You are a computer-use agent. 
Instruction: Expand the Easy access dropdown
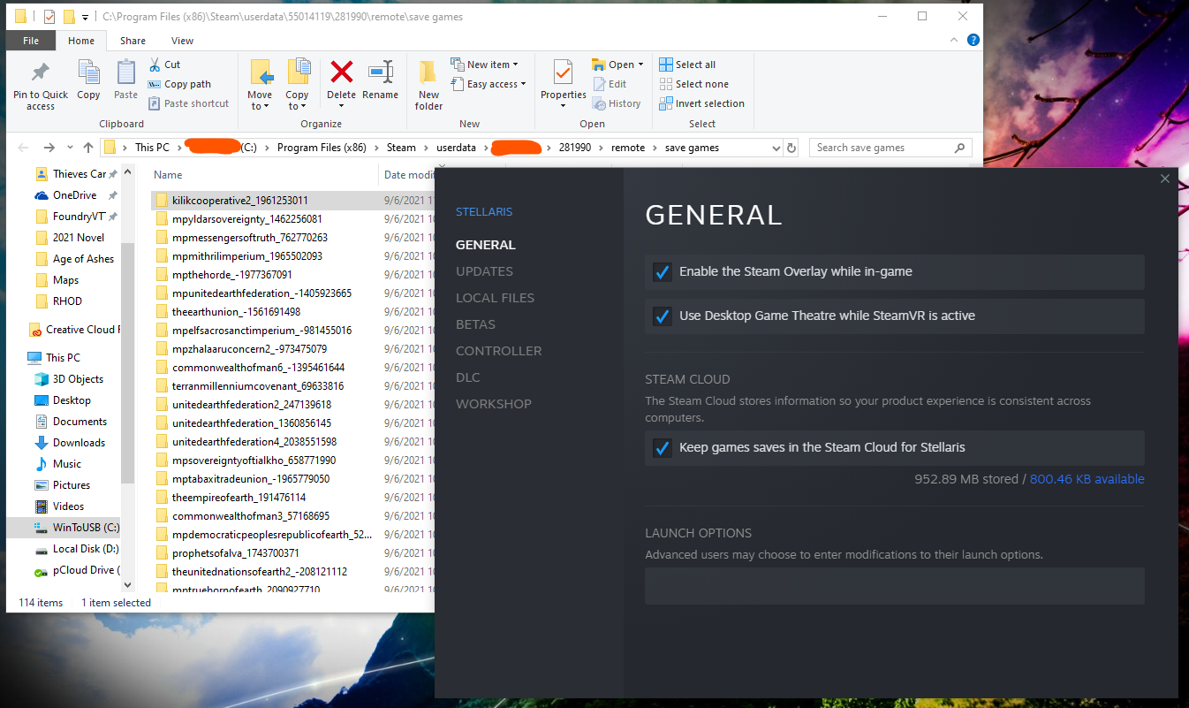click(x=488, y=84)
